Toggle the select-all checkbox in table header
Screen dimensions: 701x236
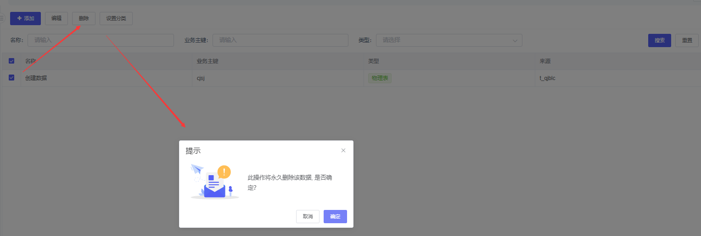click(11, 61)
